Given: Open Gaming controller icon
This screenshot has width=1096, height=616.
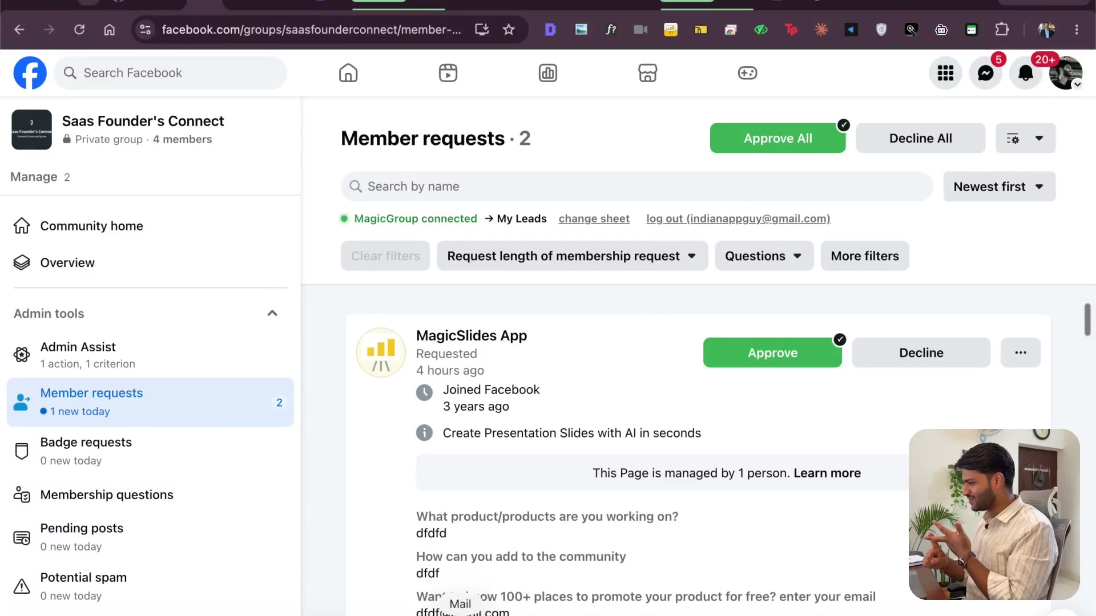Looking at the screenshot, I should click(x=747, y=73).
